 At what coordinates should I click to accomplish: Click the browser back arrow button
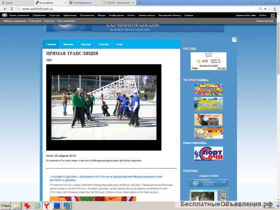pos(5,9)
